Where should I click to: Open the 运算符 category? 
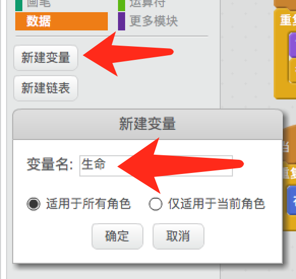click(x=147, y=3)
